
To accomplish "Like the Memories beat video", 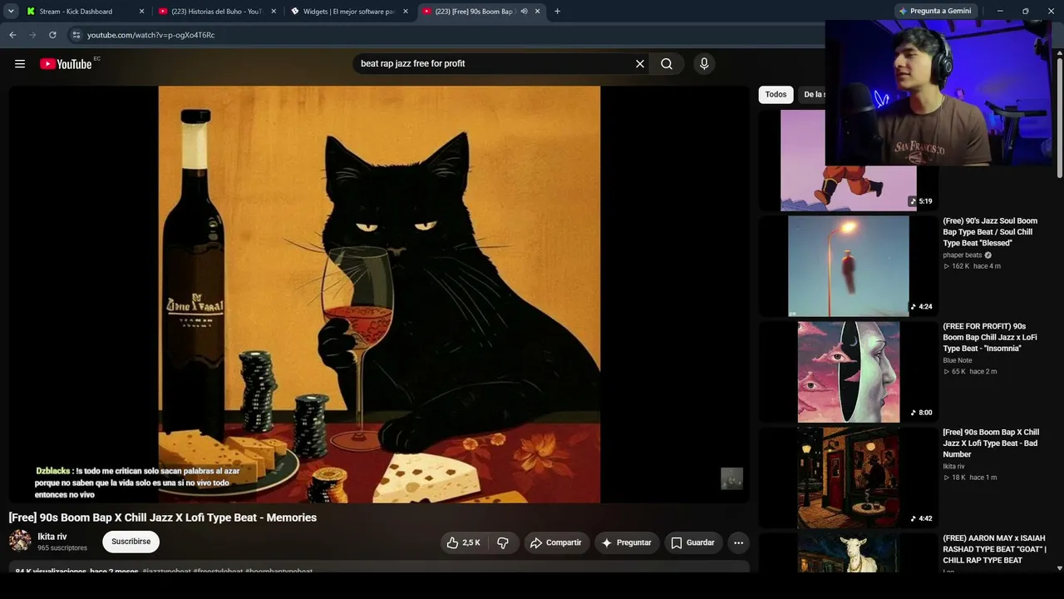I will tap(463, 542).
